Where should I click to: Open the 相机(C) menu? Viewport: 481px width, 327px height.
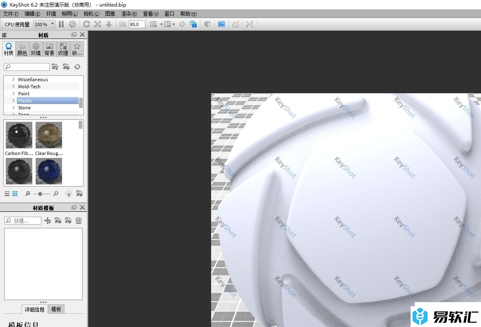point(91,14)
